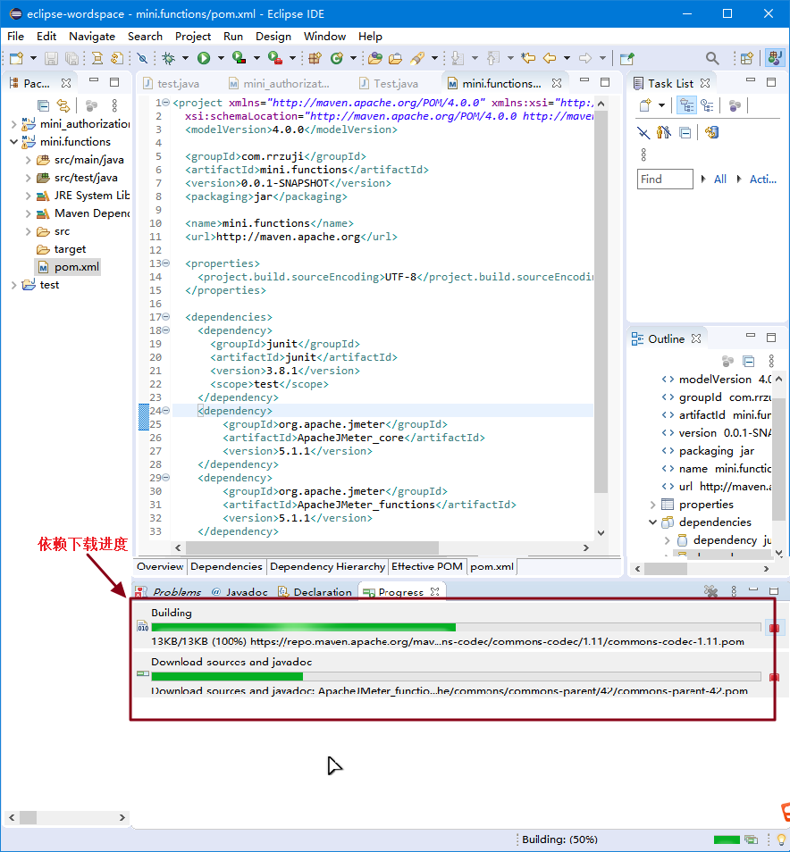Switch to Dependency Hierarchy tab
This screenshot has width=790, height=852.
(x=327, y=567)
